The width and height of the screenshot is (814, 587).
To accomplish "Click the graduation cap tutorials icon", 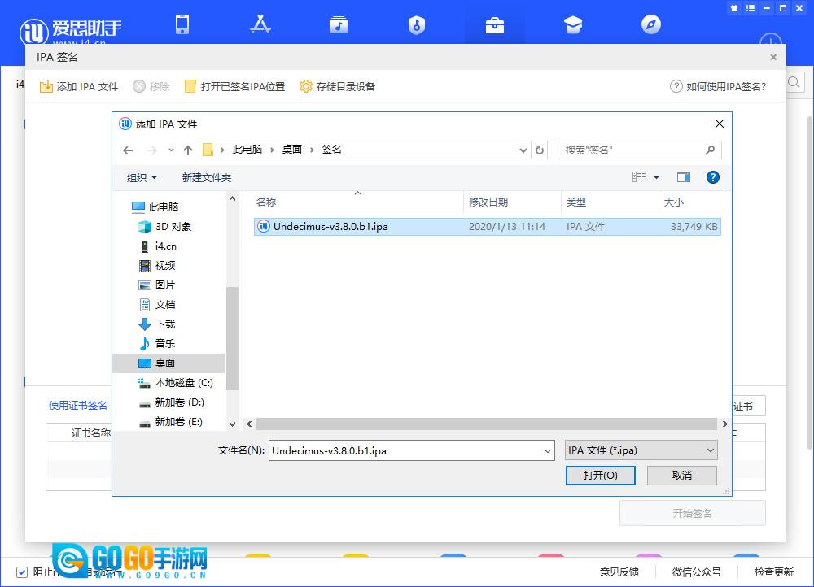I will click(x=572, y=25).
